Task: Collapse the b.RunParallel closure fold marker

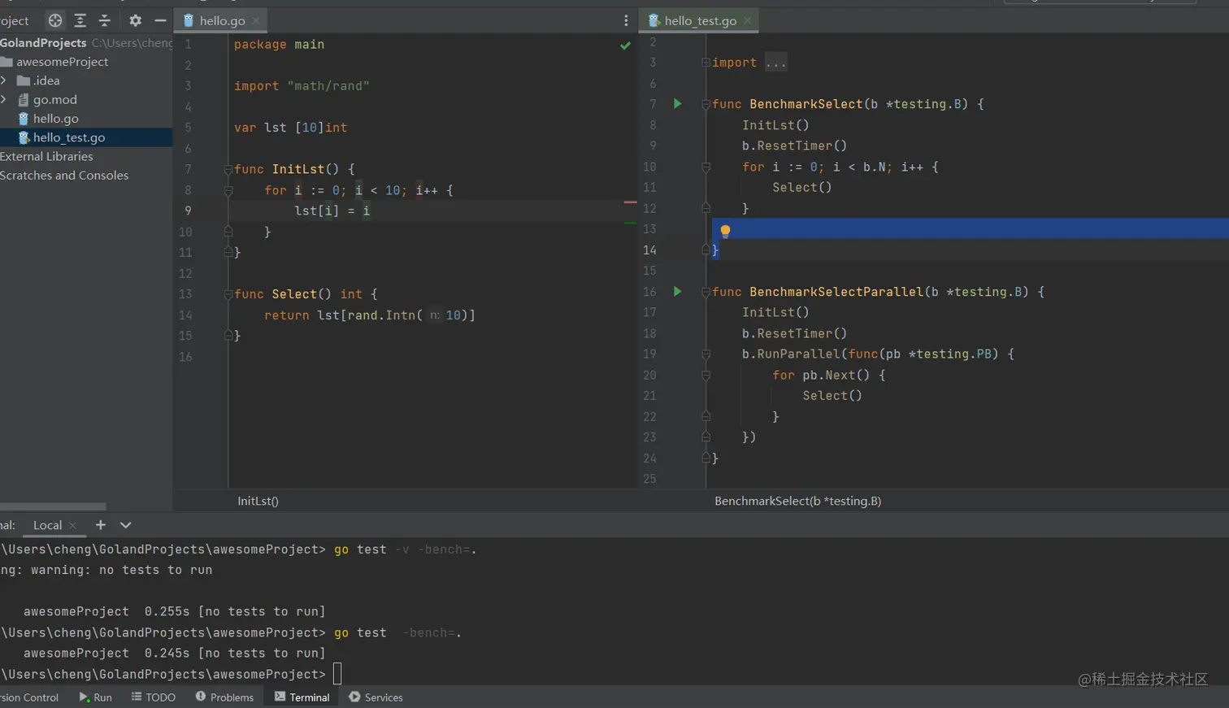Action: click(x=706, y=354)
